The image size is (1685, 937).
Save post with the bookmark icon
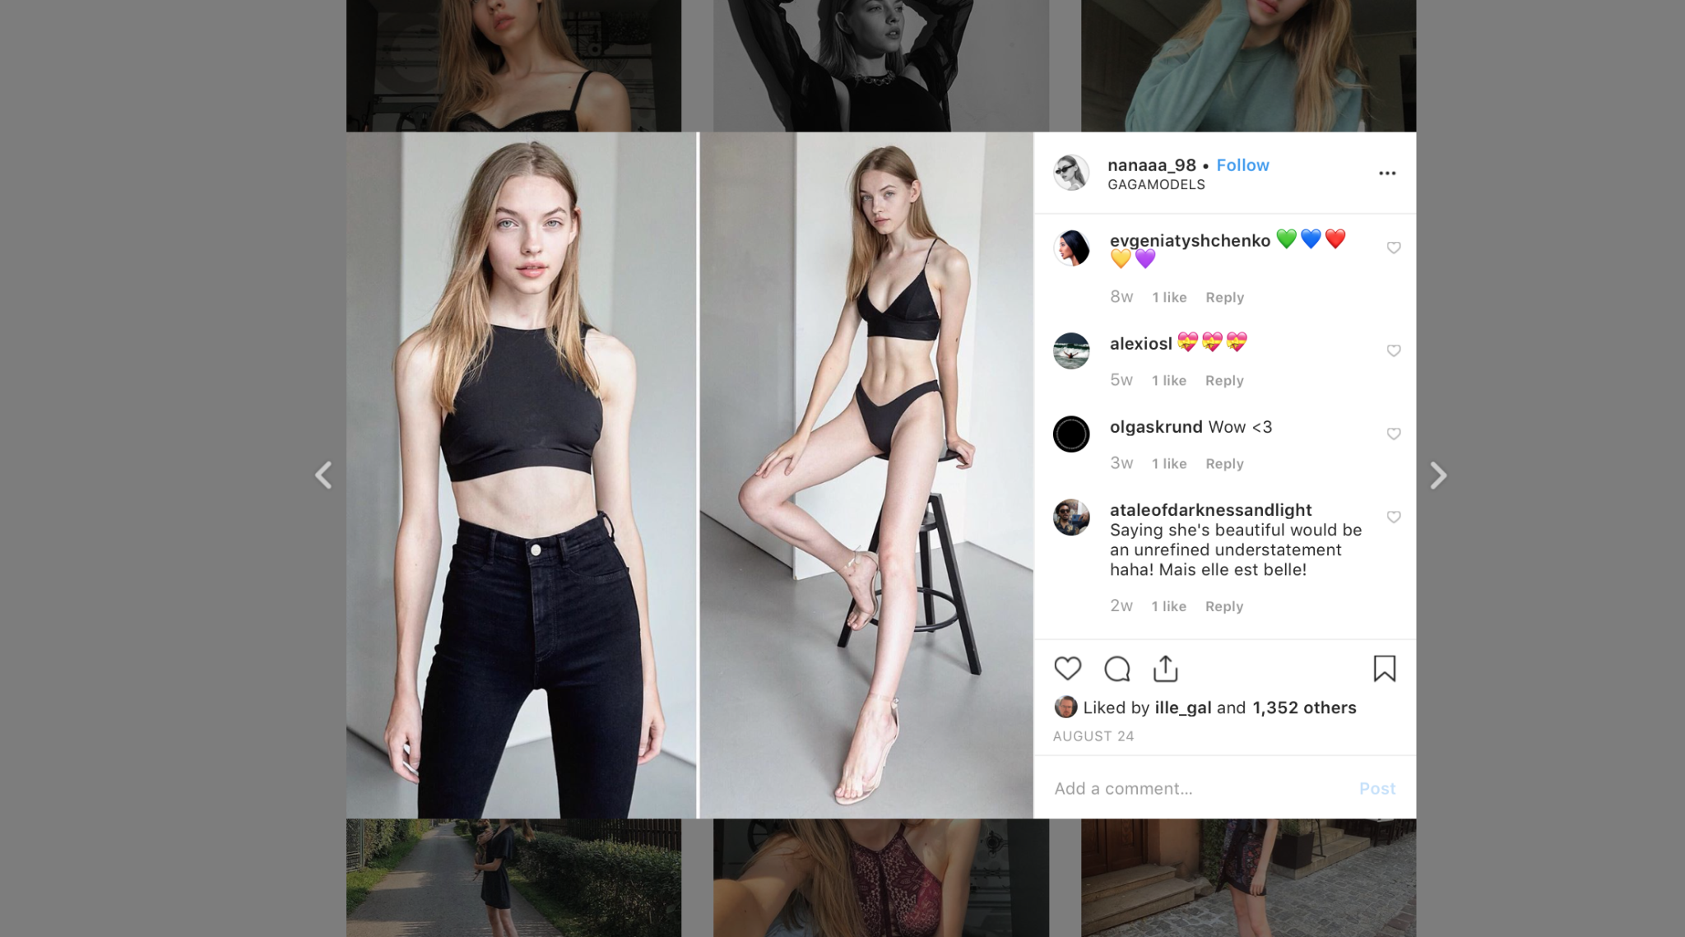pyautogui.click(x=1385, y=669)
